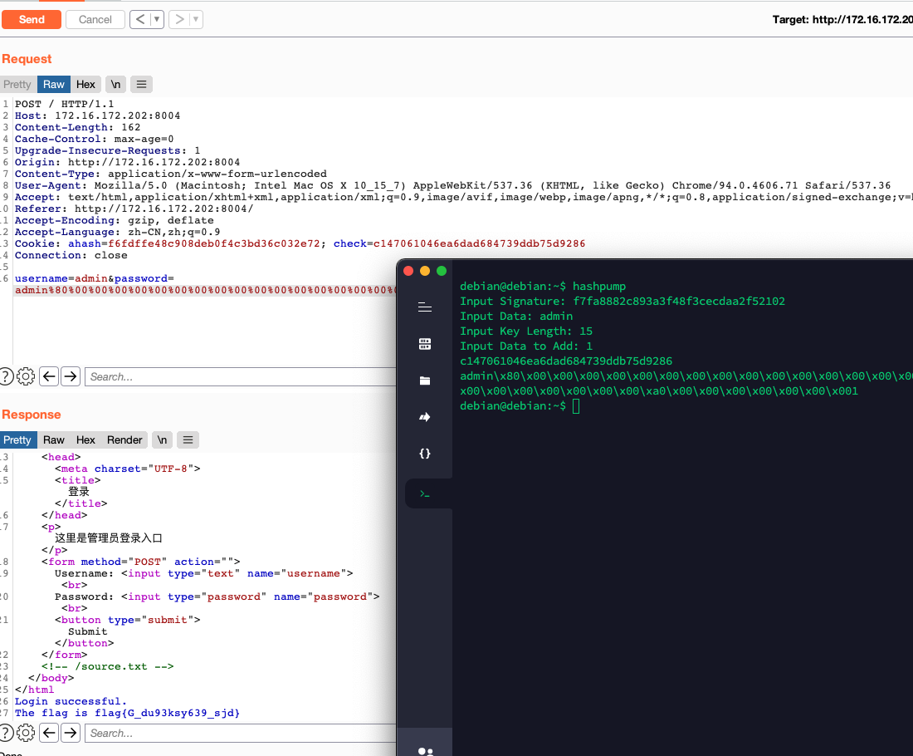Toggle \n non-printable characters in Request
The width and height of the screenshot is (913, 756).
click(116, 85)
